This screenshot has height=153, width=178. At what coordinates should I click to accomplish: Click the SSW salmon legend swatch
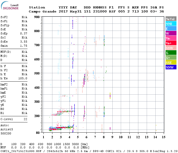(x=171, y=48)
